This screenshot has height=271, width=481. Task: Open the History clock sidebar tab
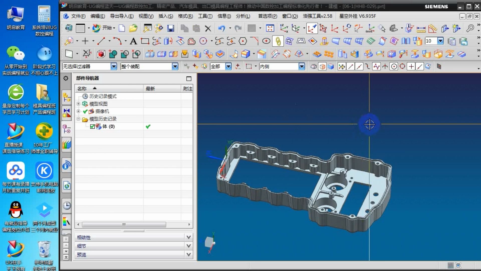[x=66, y=206]
